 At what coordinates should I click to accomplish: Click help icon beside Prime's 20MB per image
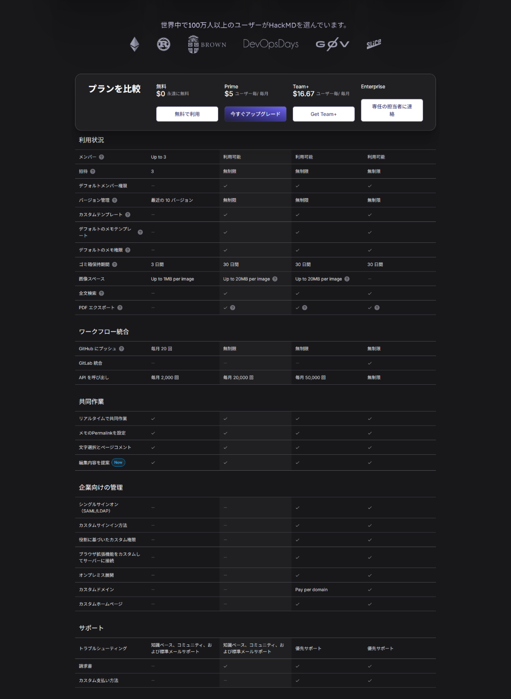pyautogui.click(x=275, y=279)
